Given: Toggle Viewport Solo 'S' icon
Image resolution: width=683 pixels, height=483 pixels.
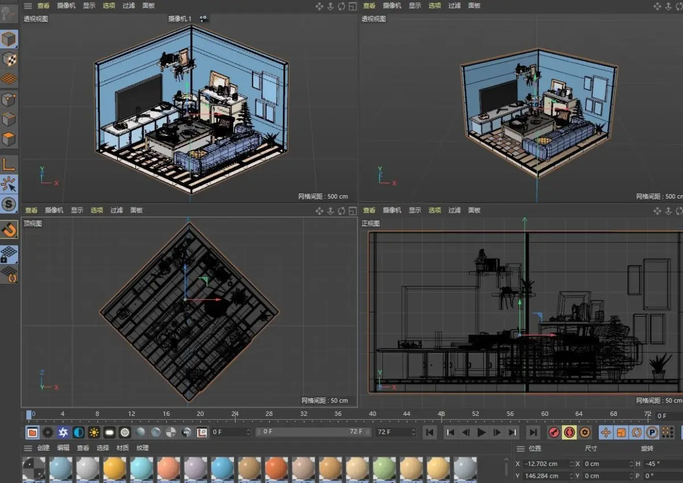Looking at the screenshot, I should pyautogui.click(x=9, y=204).
